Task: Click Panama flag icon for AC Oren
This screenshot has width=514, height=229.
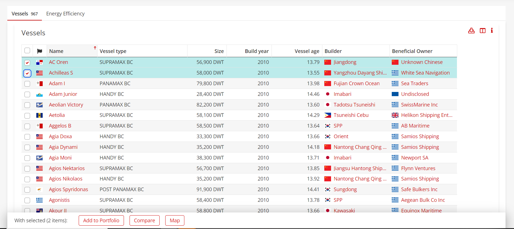Action: pyautogui.click(x=40, y=62)
